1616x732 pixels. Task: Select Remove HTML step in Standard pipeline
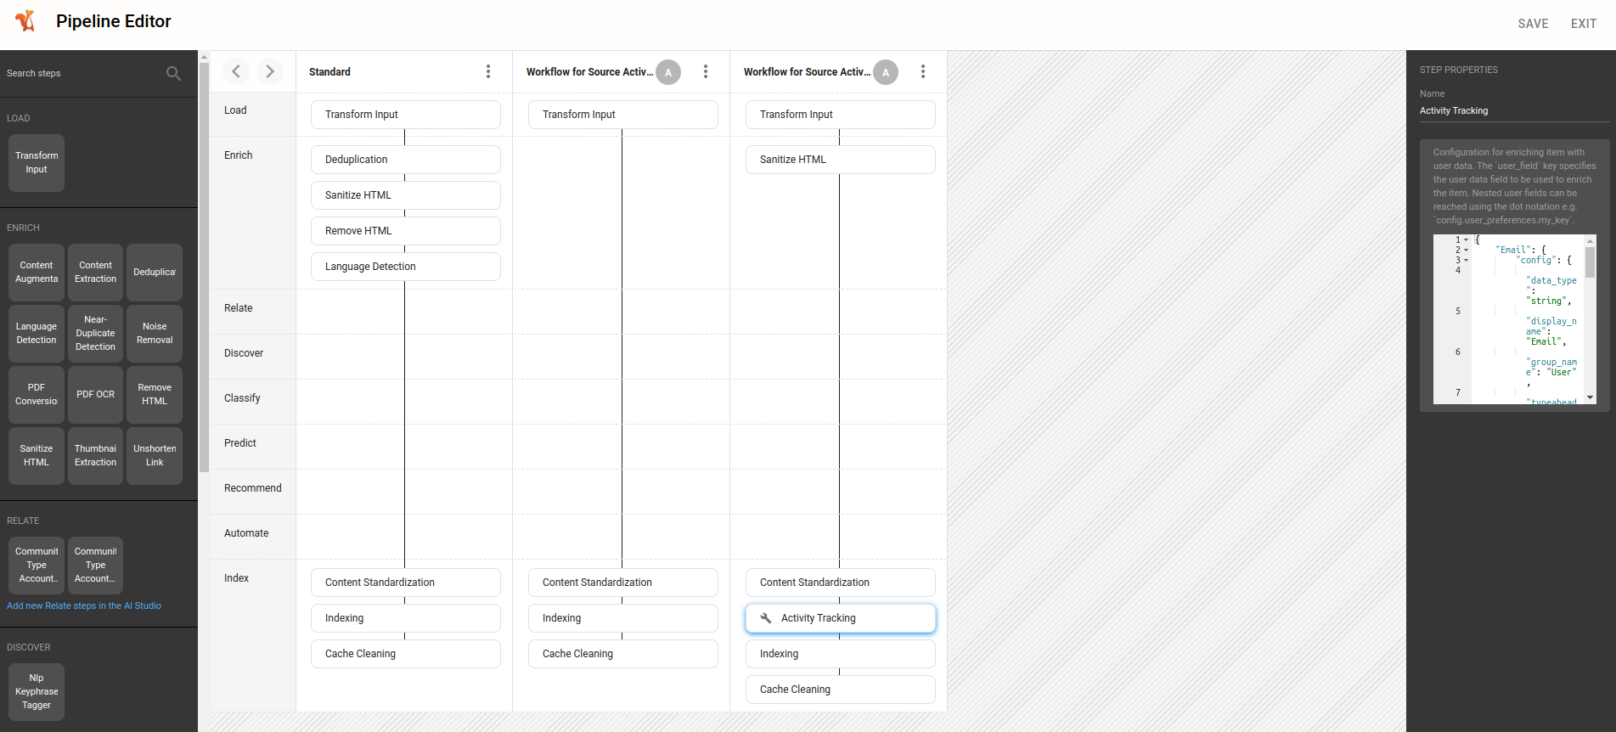click(406, 231)
